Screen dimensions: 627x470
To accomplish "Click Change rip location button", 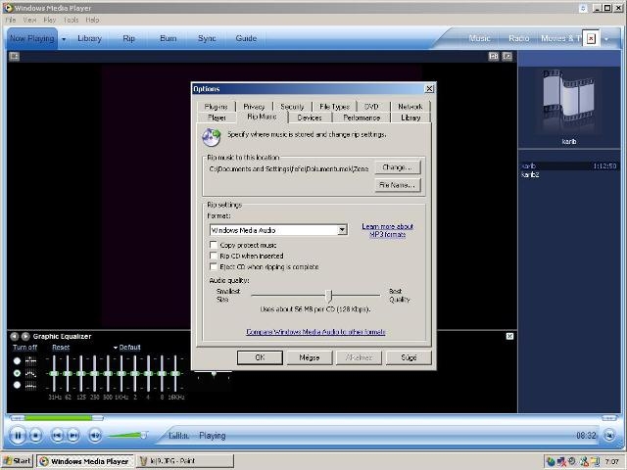I will [x=397, y=167].
